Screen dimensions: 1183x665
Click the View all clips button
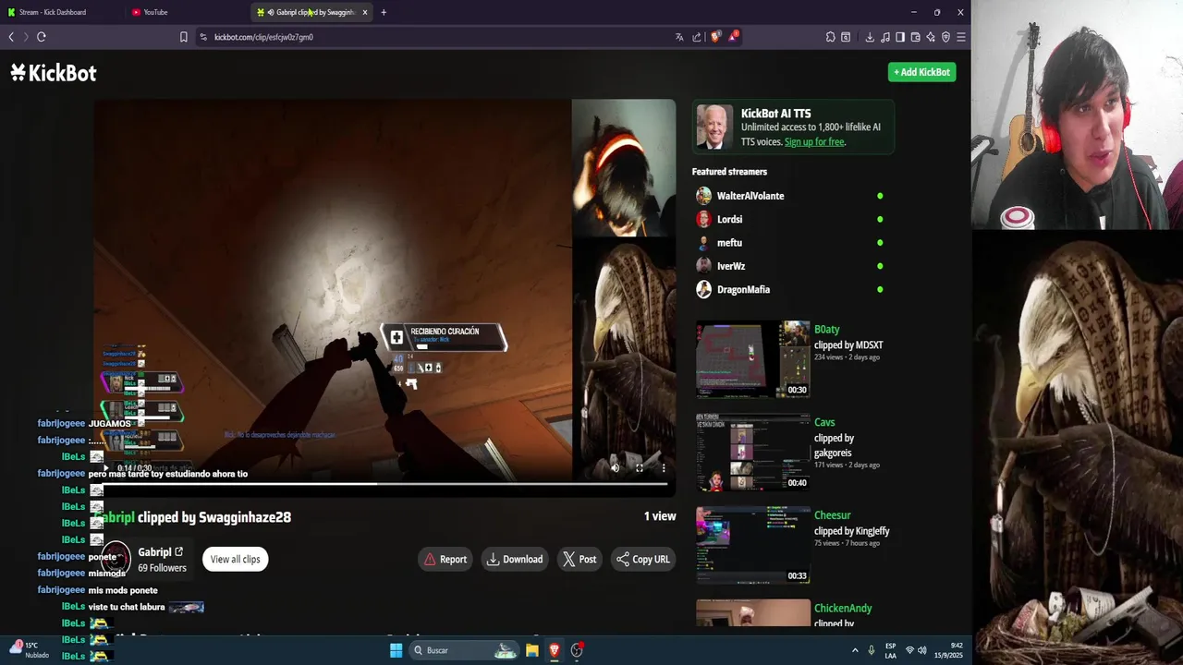(x=235, y=559)
